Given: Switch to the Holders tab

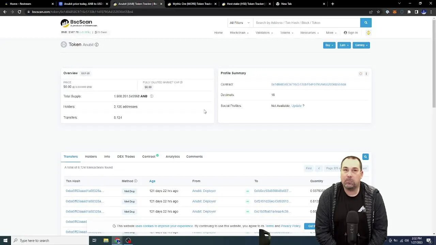Looking at the screenshot, I should [91, 157].
